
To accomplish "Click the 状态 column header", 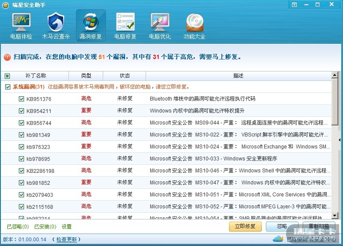I will pos(125,76).
